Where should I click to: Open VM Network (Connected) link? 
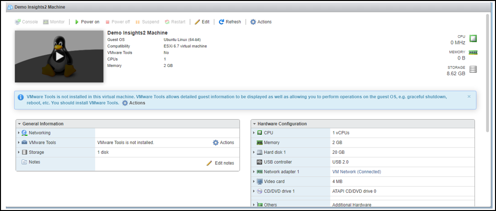coord(356,172)
